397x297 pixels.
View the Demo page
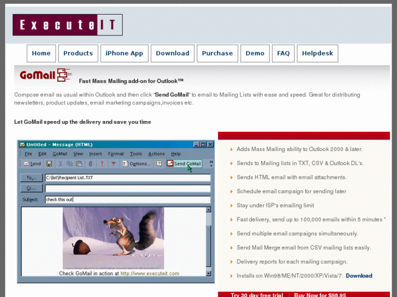click(255, 53)
